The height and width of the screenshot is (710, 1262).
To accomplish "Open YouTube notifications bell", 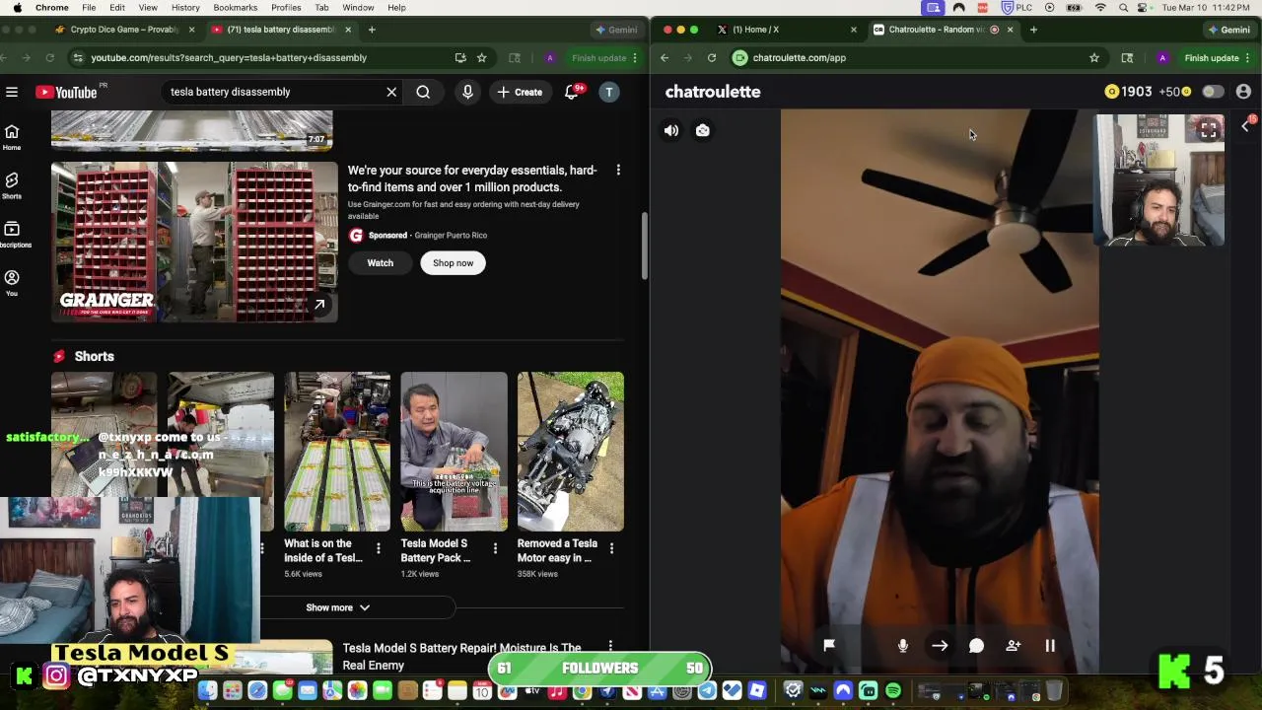I will click(x=572, y=92).
